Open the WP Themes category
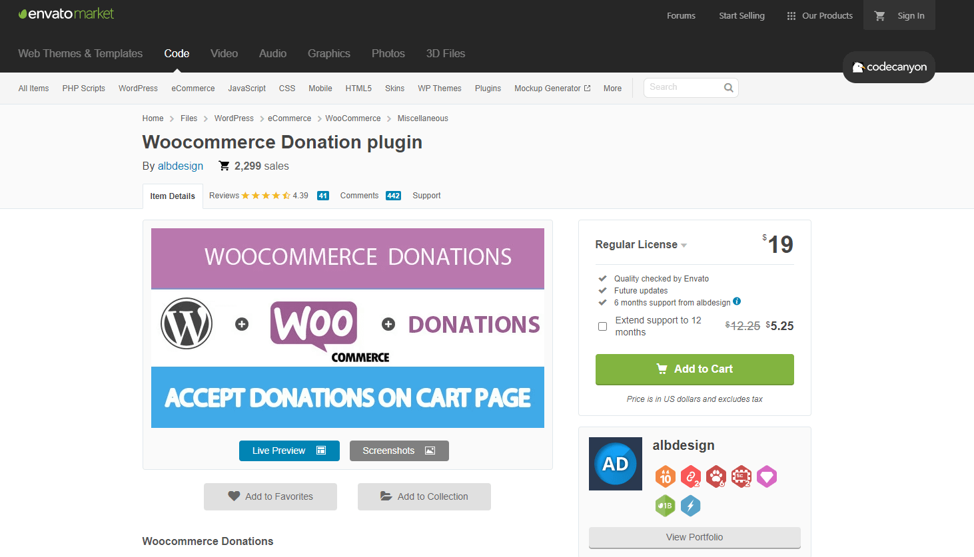This screenshot has width=974, height=557. pos(440,89)
